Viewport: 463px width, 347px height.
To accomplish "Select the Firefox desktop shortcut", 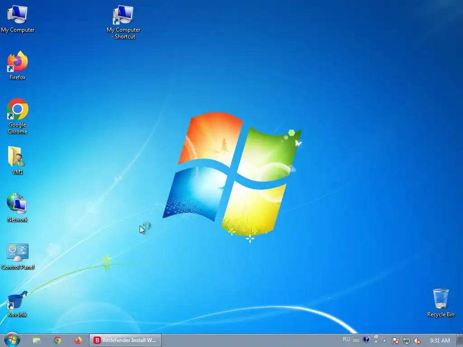I will (x=18, y=66).
